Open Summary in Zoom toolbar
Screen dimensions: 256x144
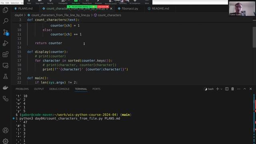pos(123,2)
